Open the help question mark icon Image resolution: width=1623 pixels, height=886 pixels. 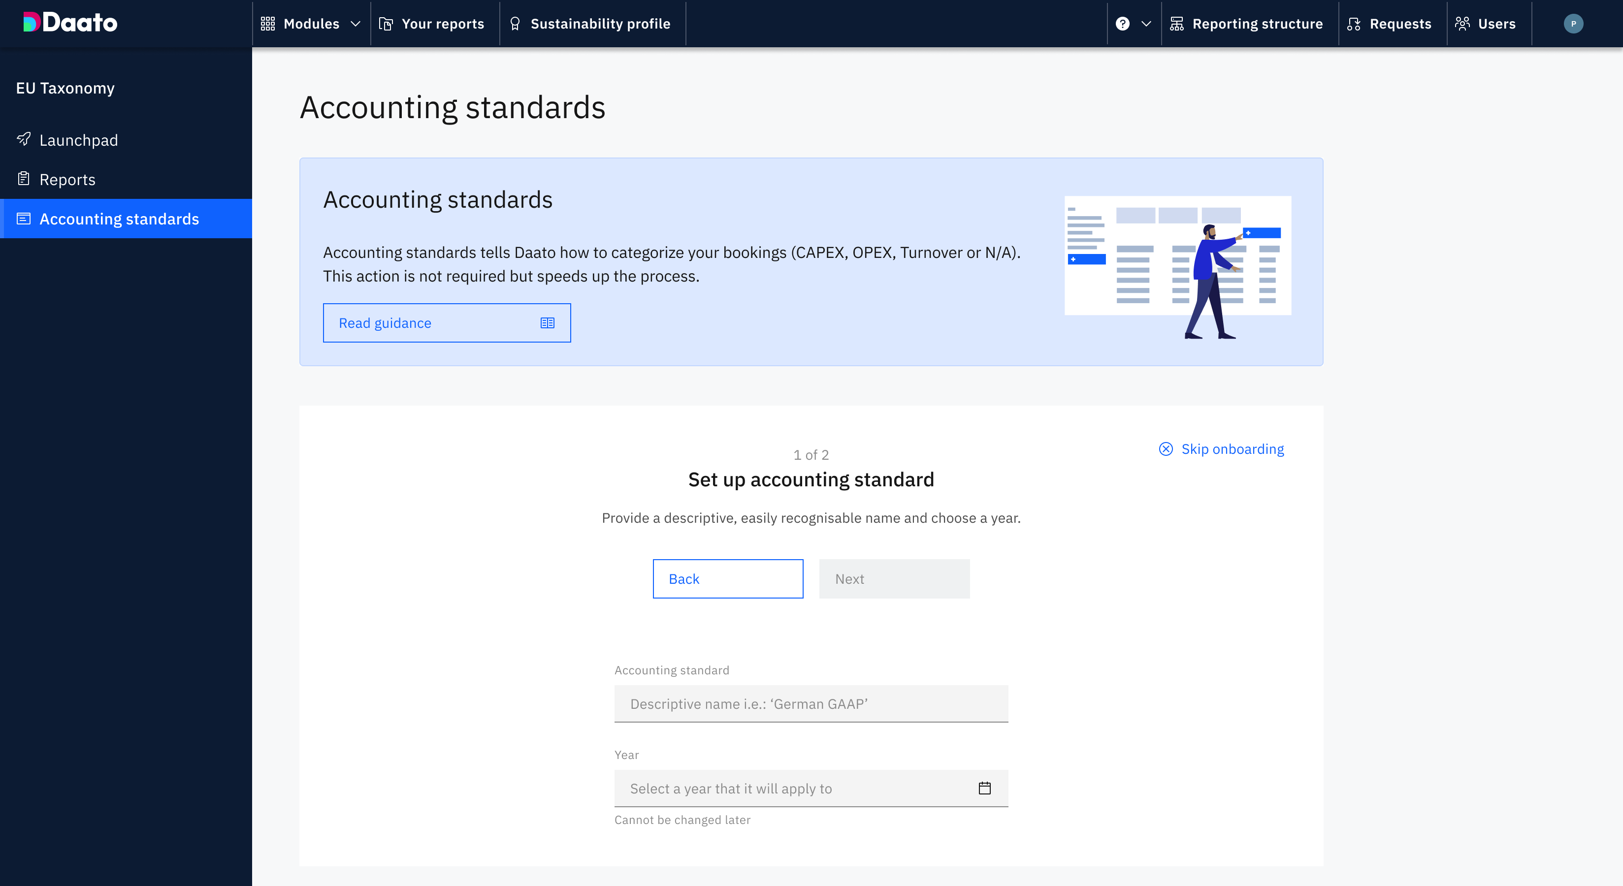pyautogui.click(x=1122, y=24)
